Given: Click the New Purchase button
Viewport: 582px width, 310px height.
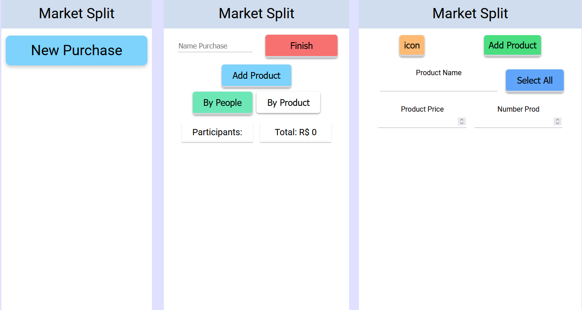Looking at the screenshot, I should (x=76, y=50).
